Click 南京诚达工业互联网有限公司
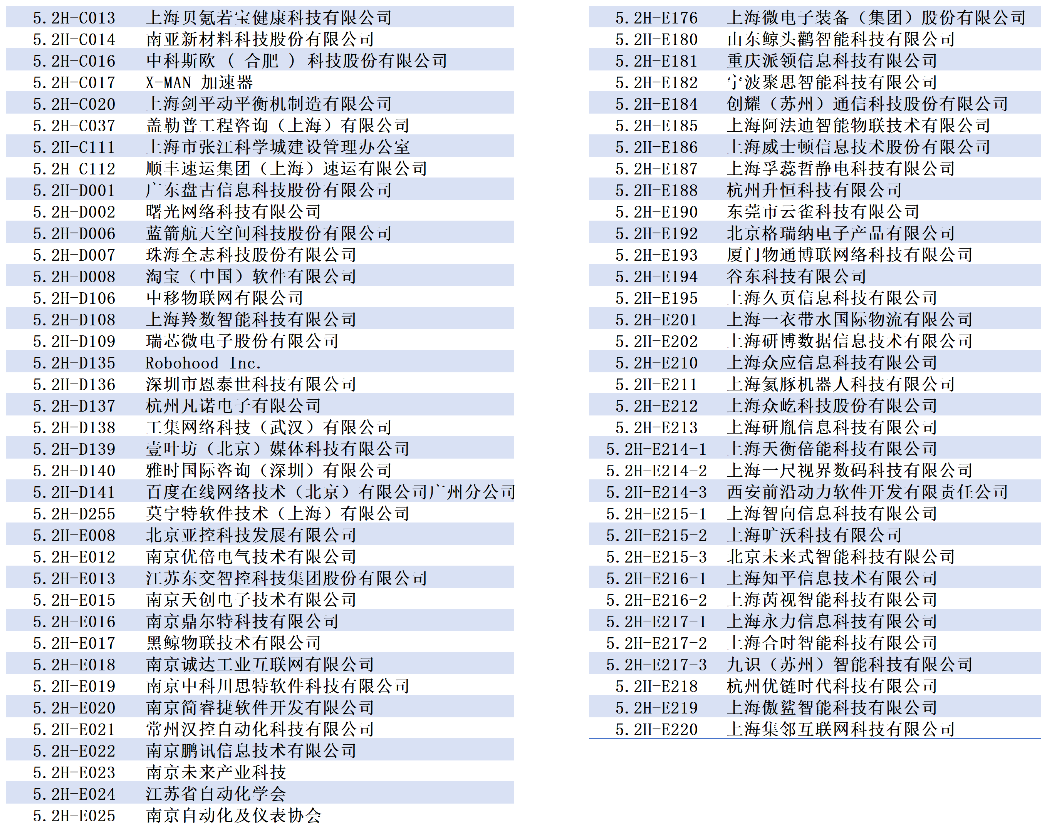 tap(260, 665)
